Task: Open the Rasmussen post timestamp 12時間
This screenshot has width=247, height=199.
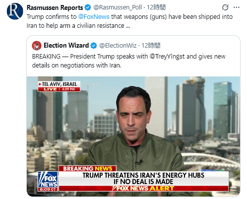Action: tap(156, 7)
